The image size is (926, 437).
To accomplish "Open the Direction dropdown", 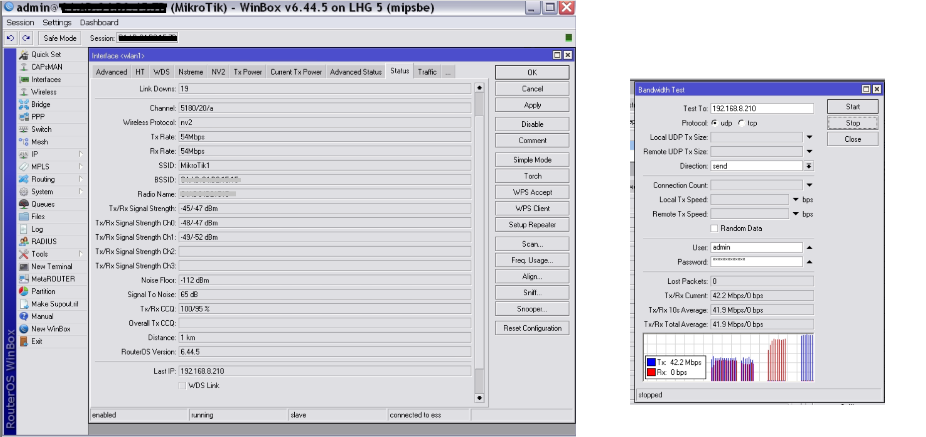I will (x=809, y=166).
